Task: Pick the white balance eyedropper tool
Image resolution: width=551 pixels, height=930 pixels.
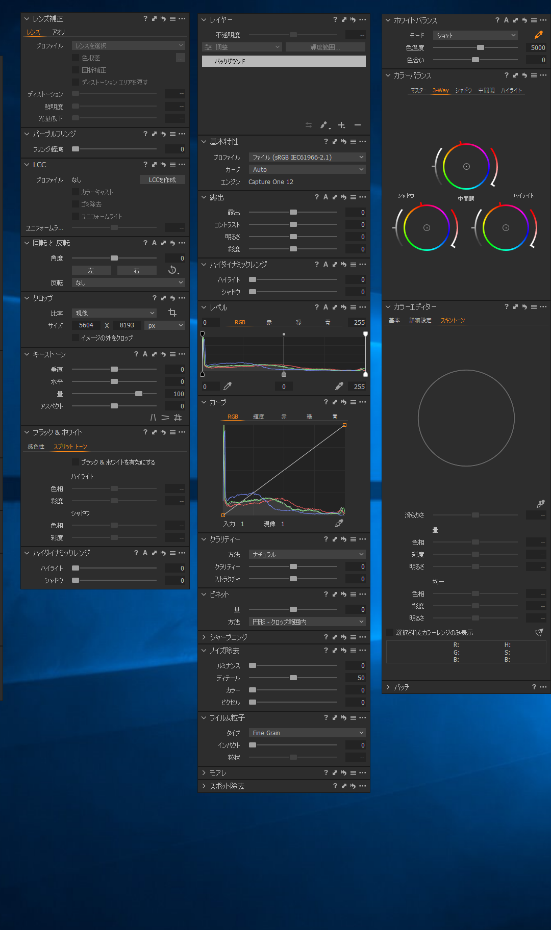Action: coord(538,35)
